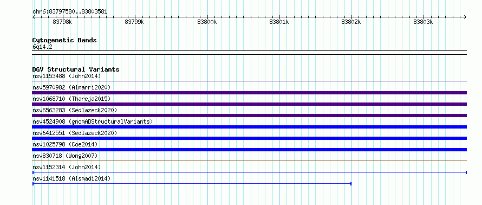Click the DGV Structural Variants track title
This screenshot has height=205, width=482.
tap(76, 69)
